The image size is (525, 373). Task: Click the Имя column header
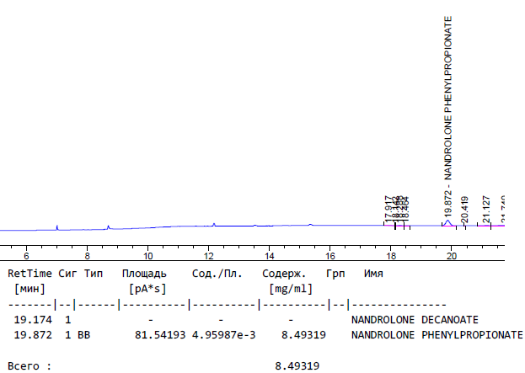tap(373, 274)
